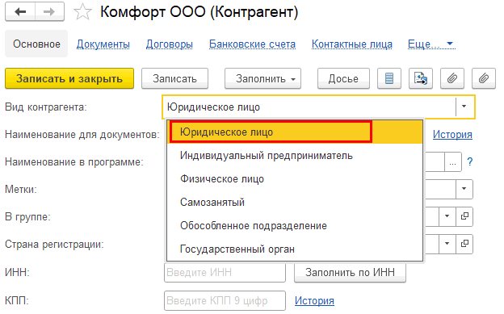Click the last paperclip button in the toolbar

pos(484,78)
